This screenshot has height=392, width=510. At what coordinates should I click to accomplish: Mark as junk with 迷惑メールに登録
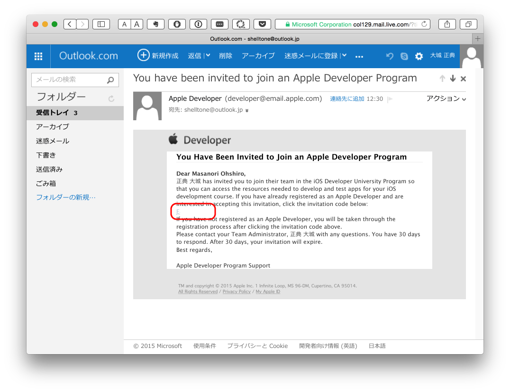[x=311, y=56]
